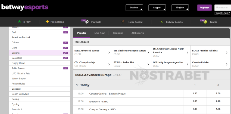Viewport: 231px width, 114px height.
Task: Open the Enterprise - KTRL match
Action: (99, 102)
